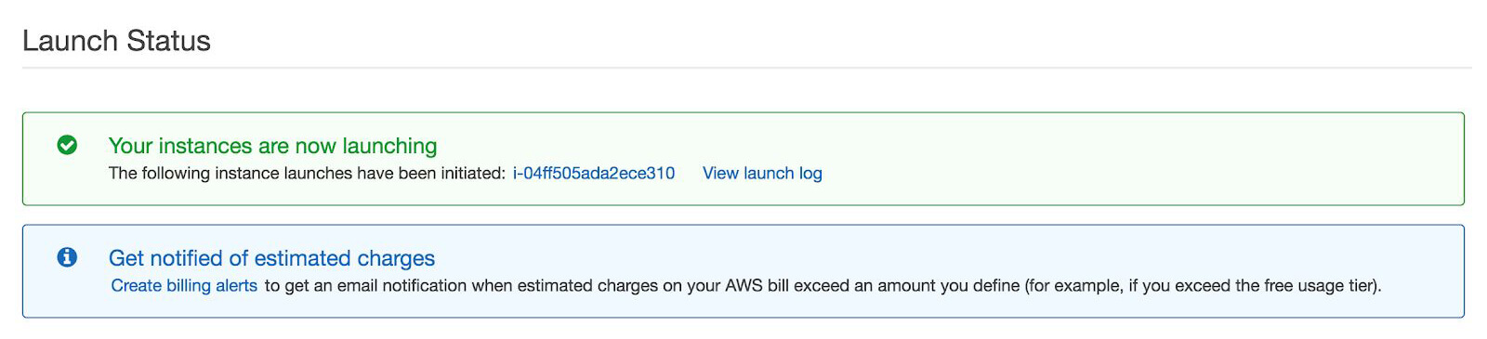
Task: Click the green success checkmark icon
Action: coord(67,145)
